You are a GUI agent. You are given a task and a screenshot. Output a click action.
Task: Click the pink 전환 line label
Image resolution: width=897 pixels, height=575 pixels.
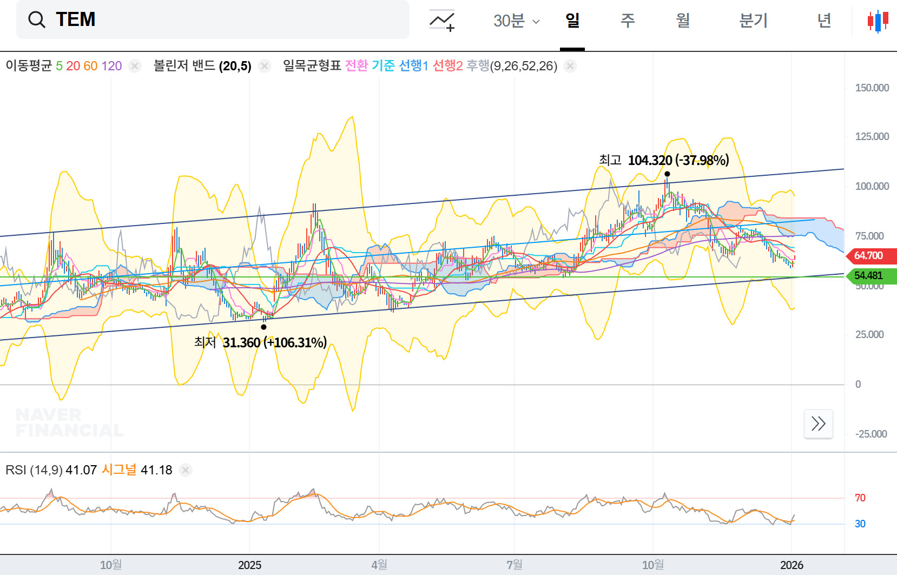[x=357, y=66]
